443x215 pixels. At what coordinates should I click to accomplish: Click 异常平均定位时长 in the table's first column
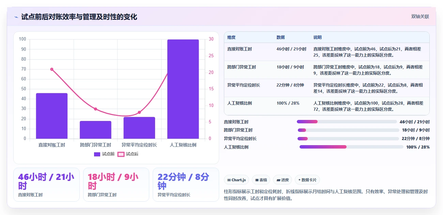click(244, 85)
